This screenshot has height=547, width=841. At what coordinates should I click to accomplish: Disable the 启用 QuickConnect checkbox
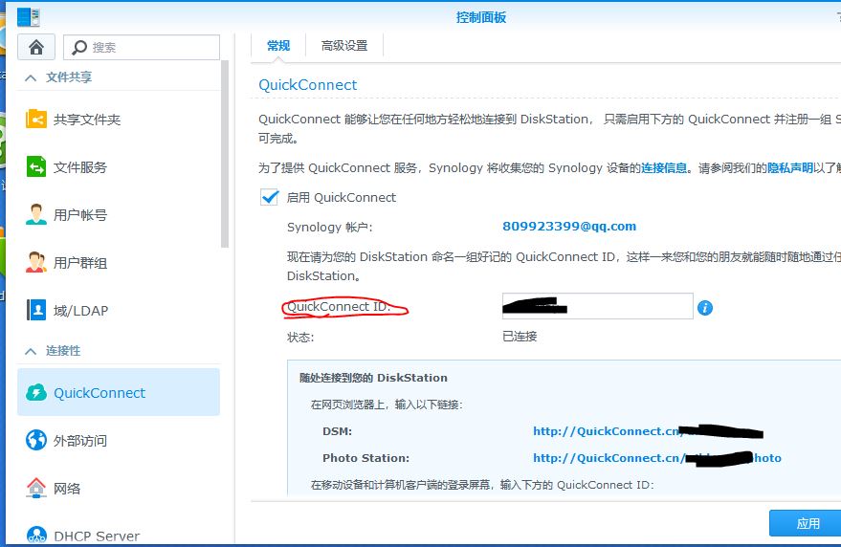[269, 197]
